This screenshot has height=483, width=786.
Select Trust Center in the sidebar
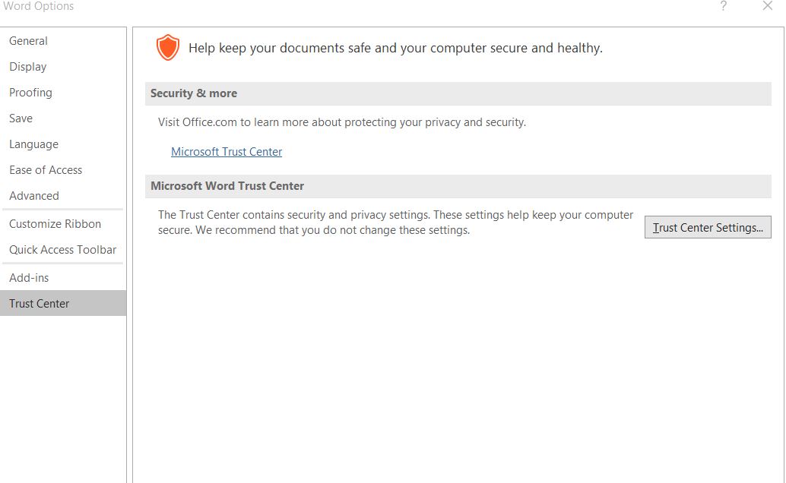(63, 303)
